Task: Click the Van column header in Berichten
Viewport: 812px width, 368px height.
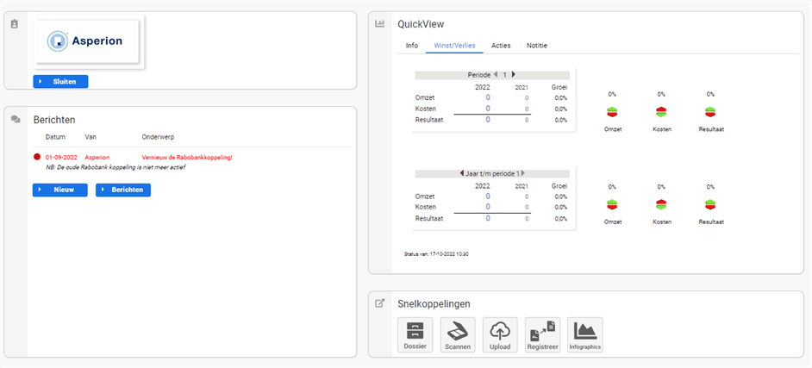Action: (91, 137)
